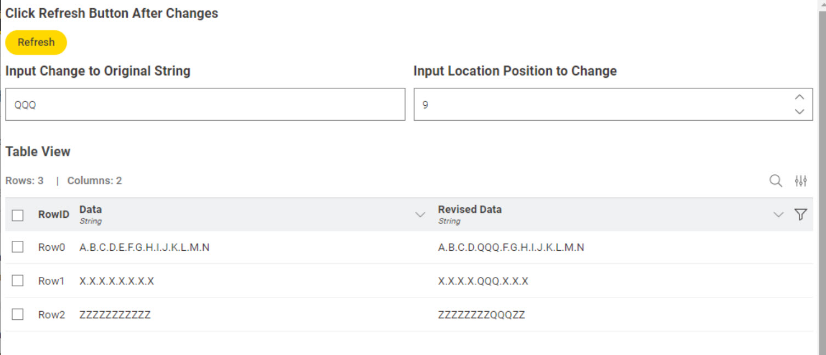This screenshot has height=355, width=826.
Task: Click the yellow Refresh button
Action: coord(36,42)
